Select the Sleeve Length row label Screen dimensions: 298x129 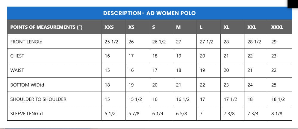(x=27, y=113)
